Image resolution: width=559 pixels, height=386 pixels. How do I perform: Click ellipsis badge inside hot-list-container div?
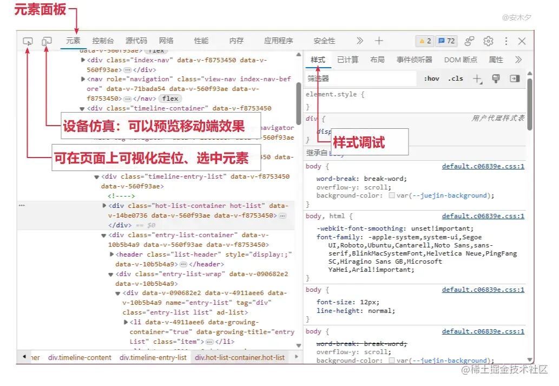pos(282,216)
